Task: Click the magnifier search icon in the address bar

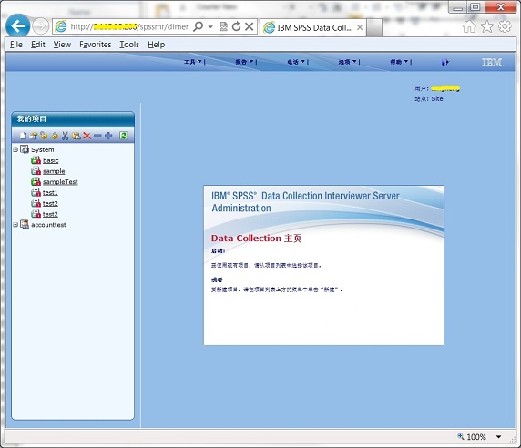Action: pyautogui.click(x=199, y=26)
